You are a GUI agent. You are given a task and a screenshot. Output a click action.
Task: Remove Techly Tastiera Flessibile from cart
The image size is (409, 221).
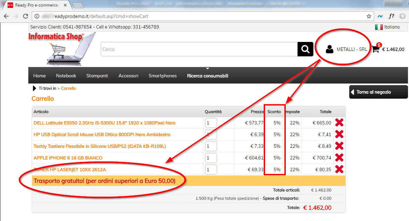point(339,146)
